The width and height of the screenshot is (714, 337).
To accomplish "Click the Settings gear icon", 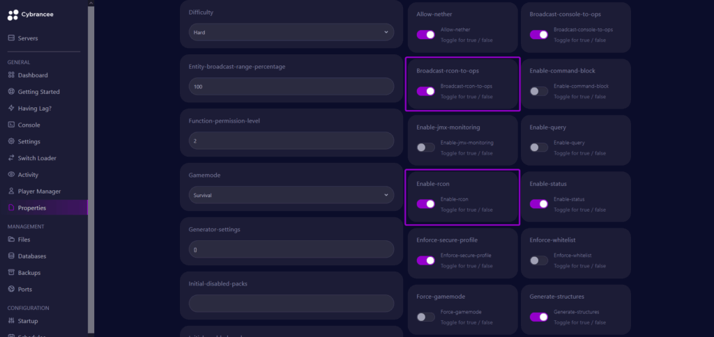I will point(11,141).
